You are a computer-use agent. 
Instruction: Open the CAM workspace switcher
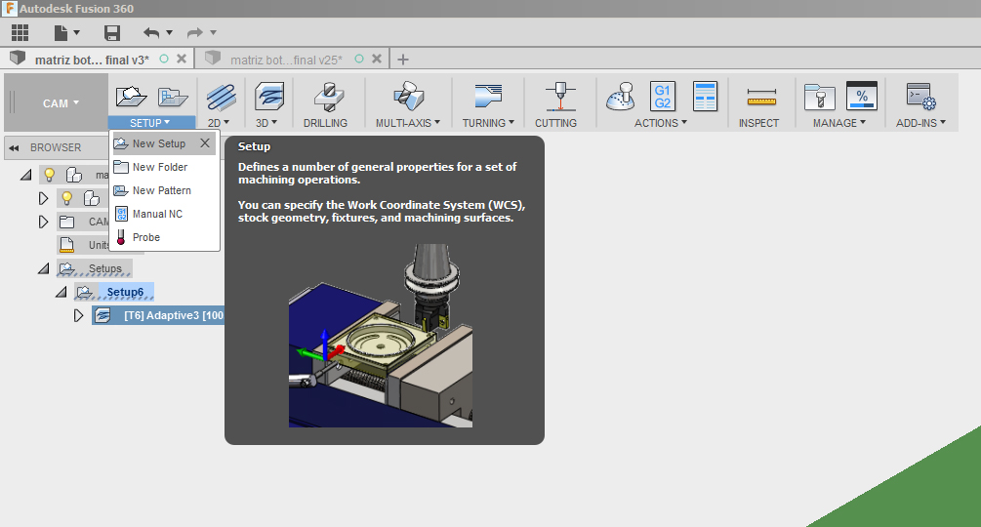click(61, 103)
